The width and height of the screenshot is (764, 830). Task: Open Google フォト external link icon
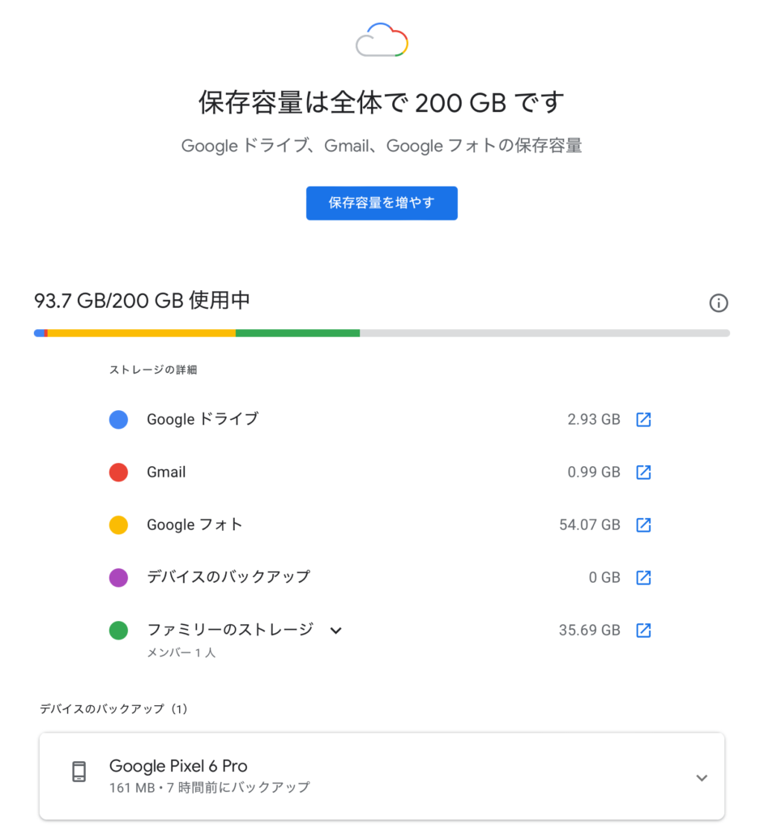(643, 525)
